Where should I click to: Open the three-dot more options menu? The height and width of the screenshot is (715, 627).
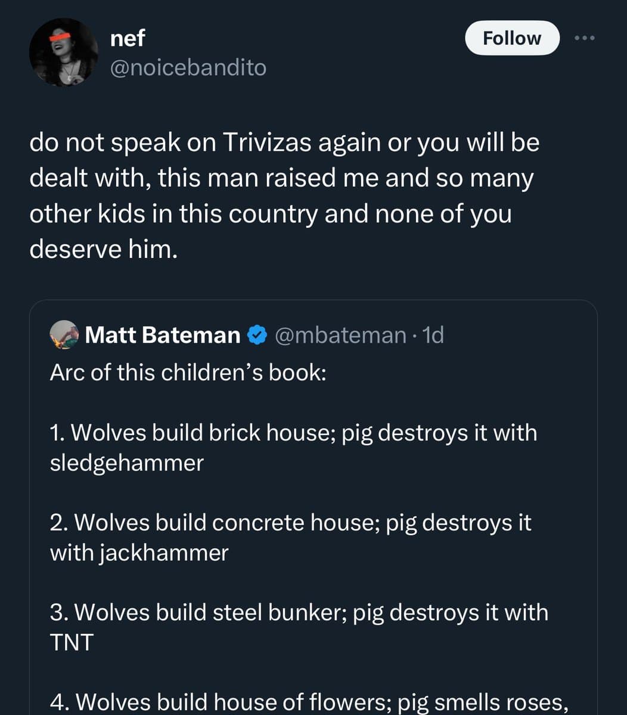[585, 38]
